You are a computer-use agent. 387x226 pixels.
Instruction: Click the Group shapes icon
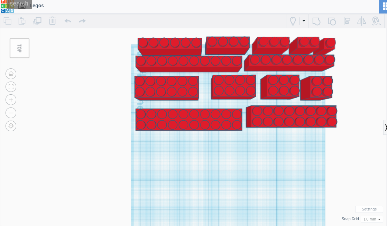tap(316, 21)
